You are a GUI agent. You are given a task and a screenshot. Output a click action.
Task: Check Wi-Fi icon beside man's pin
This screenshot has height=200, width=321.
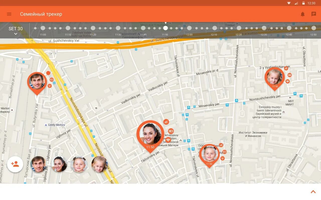[50, 86]
